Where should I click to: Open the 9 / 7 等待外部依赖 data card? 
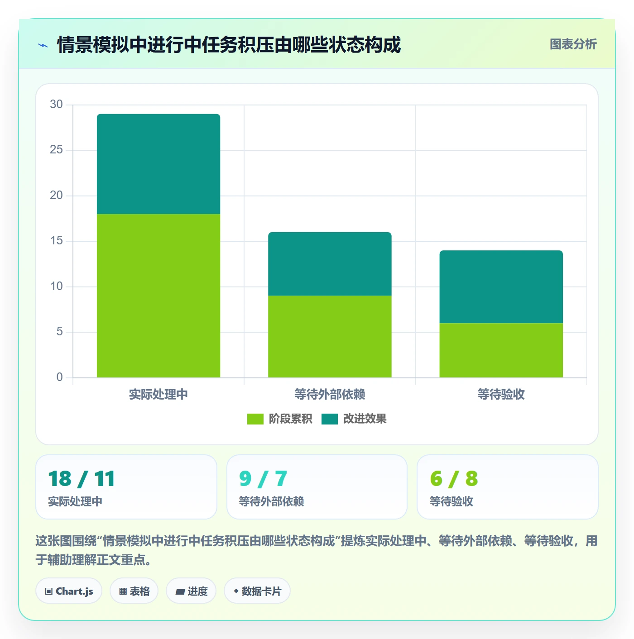click(x=317, y=487)
